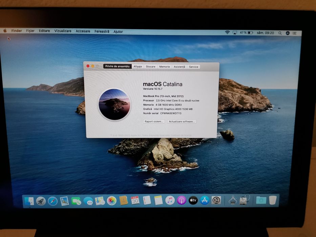Open Mail stamp icon in dock
Image resolution: width=316 pixels, height=237 pixels.
(64, 201)
